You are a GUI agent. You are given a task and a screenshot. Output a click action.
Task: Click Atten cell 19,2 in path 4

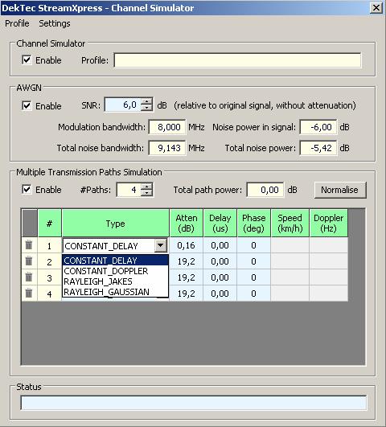(187, 294)
